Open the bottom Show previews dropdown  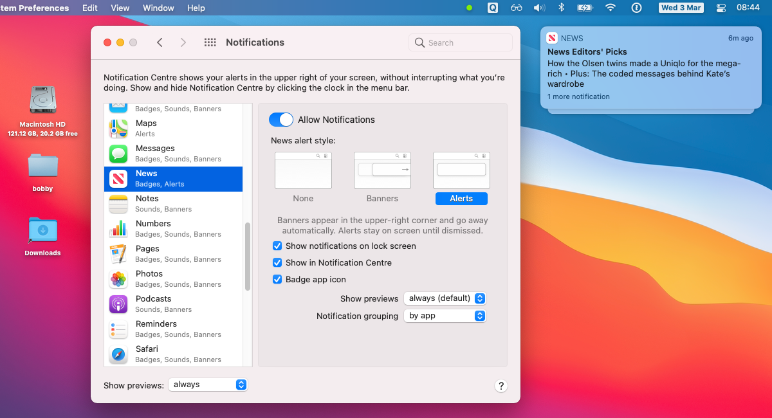coord(208,384)
